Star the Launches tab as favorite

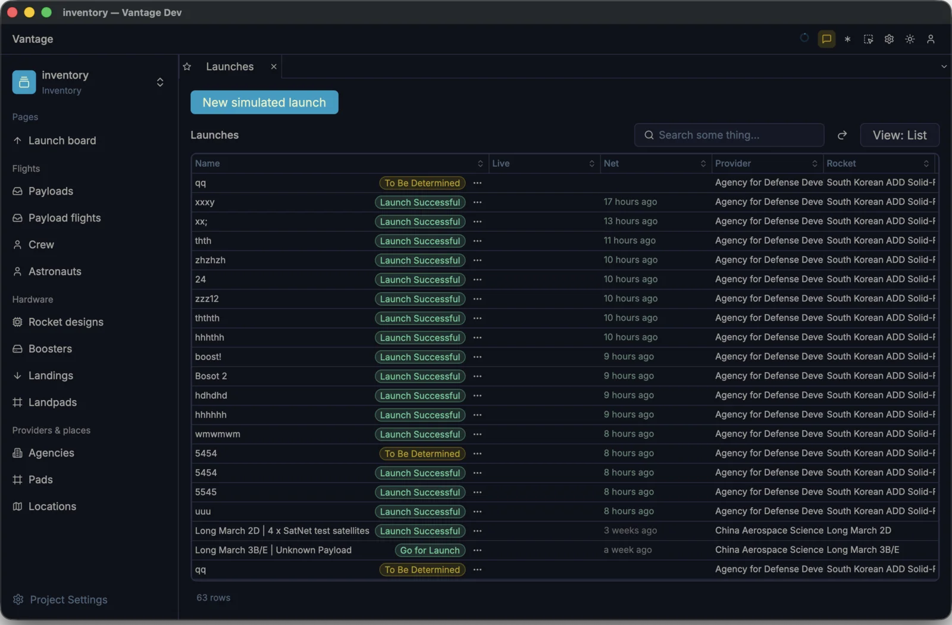point(187,67)
